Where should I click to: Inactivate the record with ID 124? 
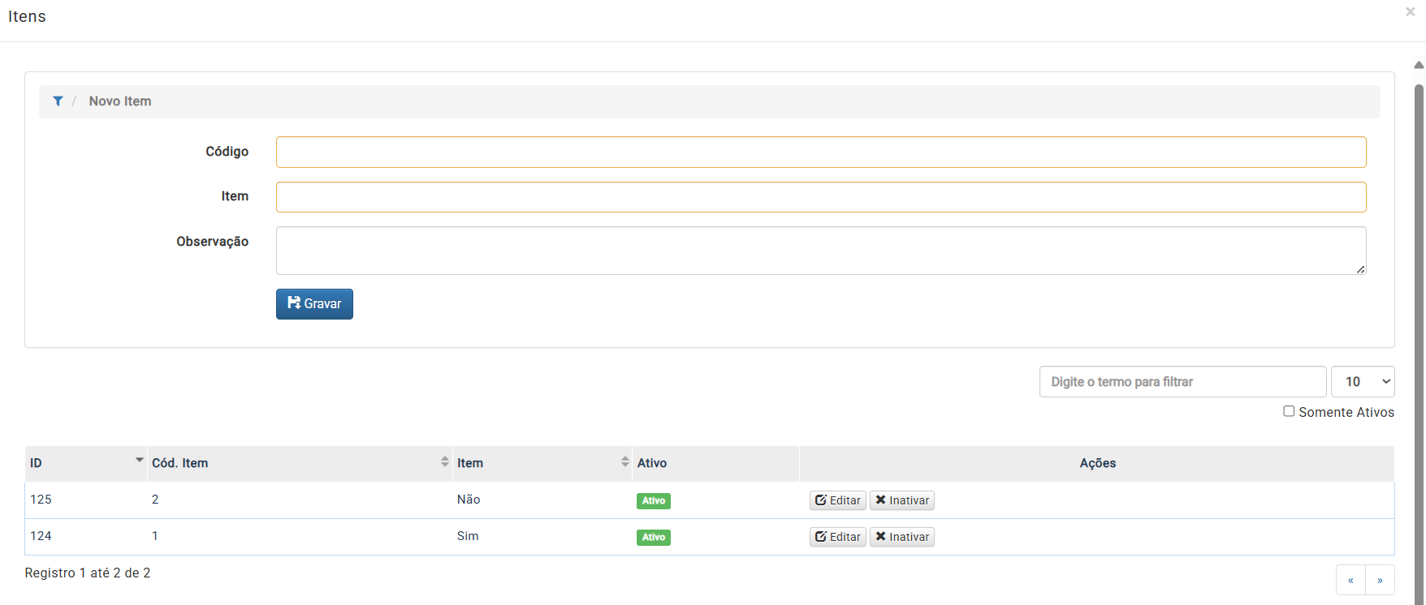click(901, 537)
